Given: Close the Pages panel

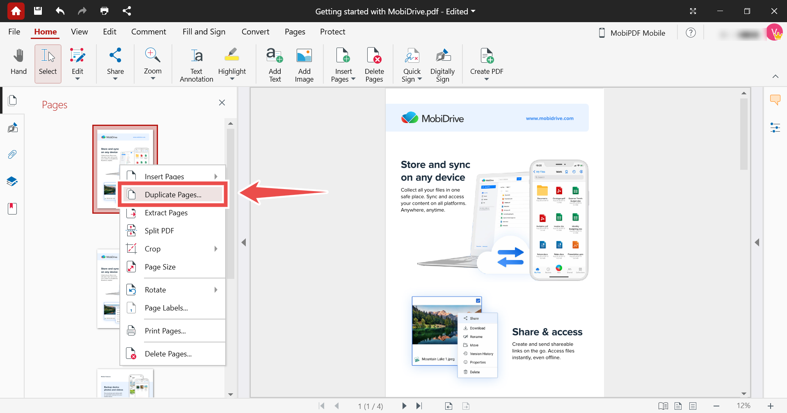Looking at the screenshot, I should pyautogui.click(x=222, y=103).
